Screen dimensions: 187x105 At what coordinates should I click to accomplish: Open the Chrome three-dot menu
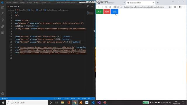coord(184,7)
